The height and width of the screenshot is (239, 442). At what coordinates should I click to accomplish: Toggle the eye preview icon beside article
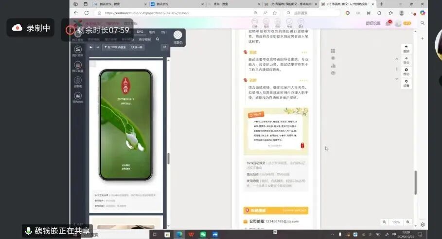pyautogui.click(x=333, y=73)
